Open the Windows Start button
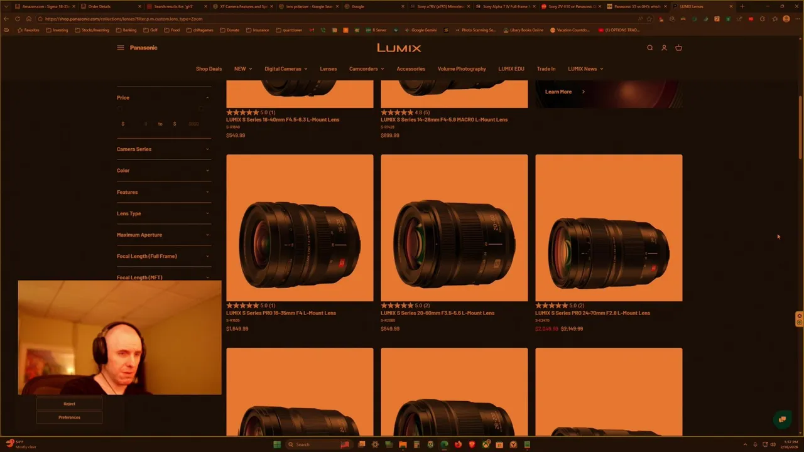Viewport: 804px width, 452px height. point(277,444)
